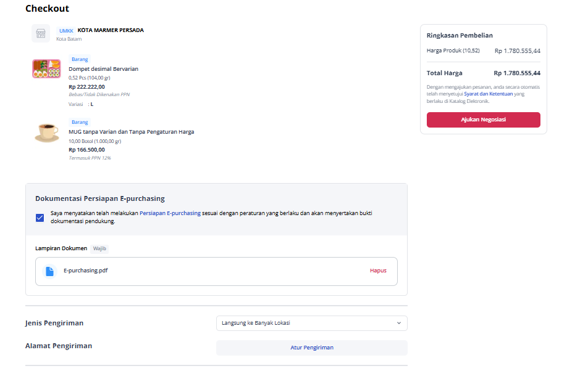Remove attachment using the Hapus link
This screenshot has width=567, height=371.
tap(378, 271)
